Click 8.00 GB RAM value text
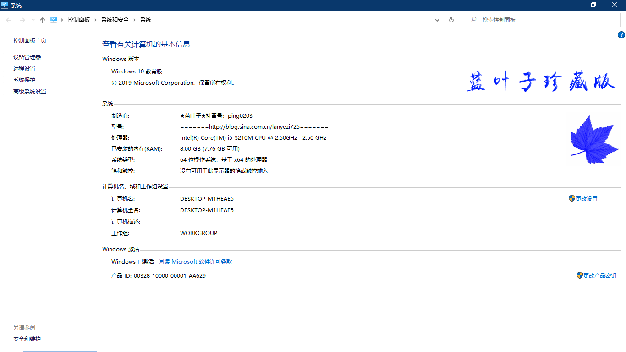This screenshot has height=352, width=626. 210,149
